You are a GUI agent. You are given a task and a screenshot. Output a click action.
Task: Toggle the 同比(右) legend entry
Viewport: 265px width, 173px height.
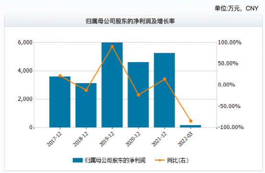172,160
